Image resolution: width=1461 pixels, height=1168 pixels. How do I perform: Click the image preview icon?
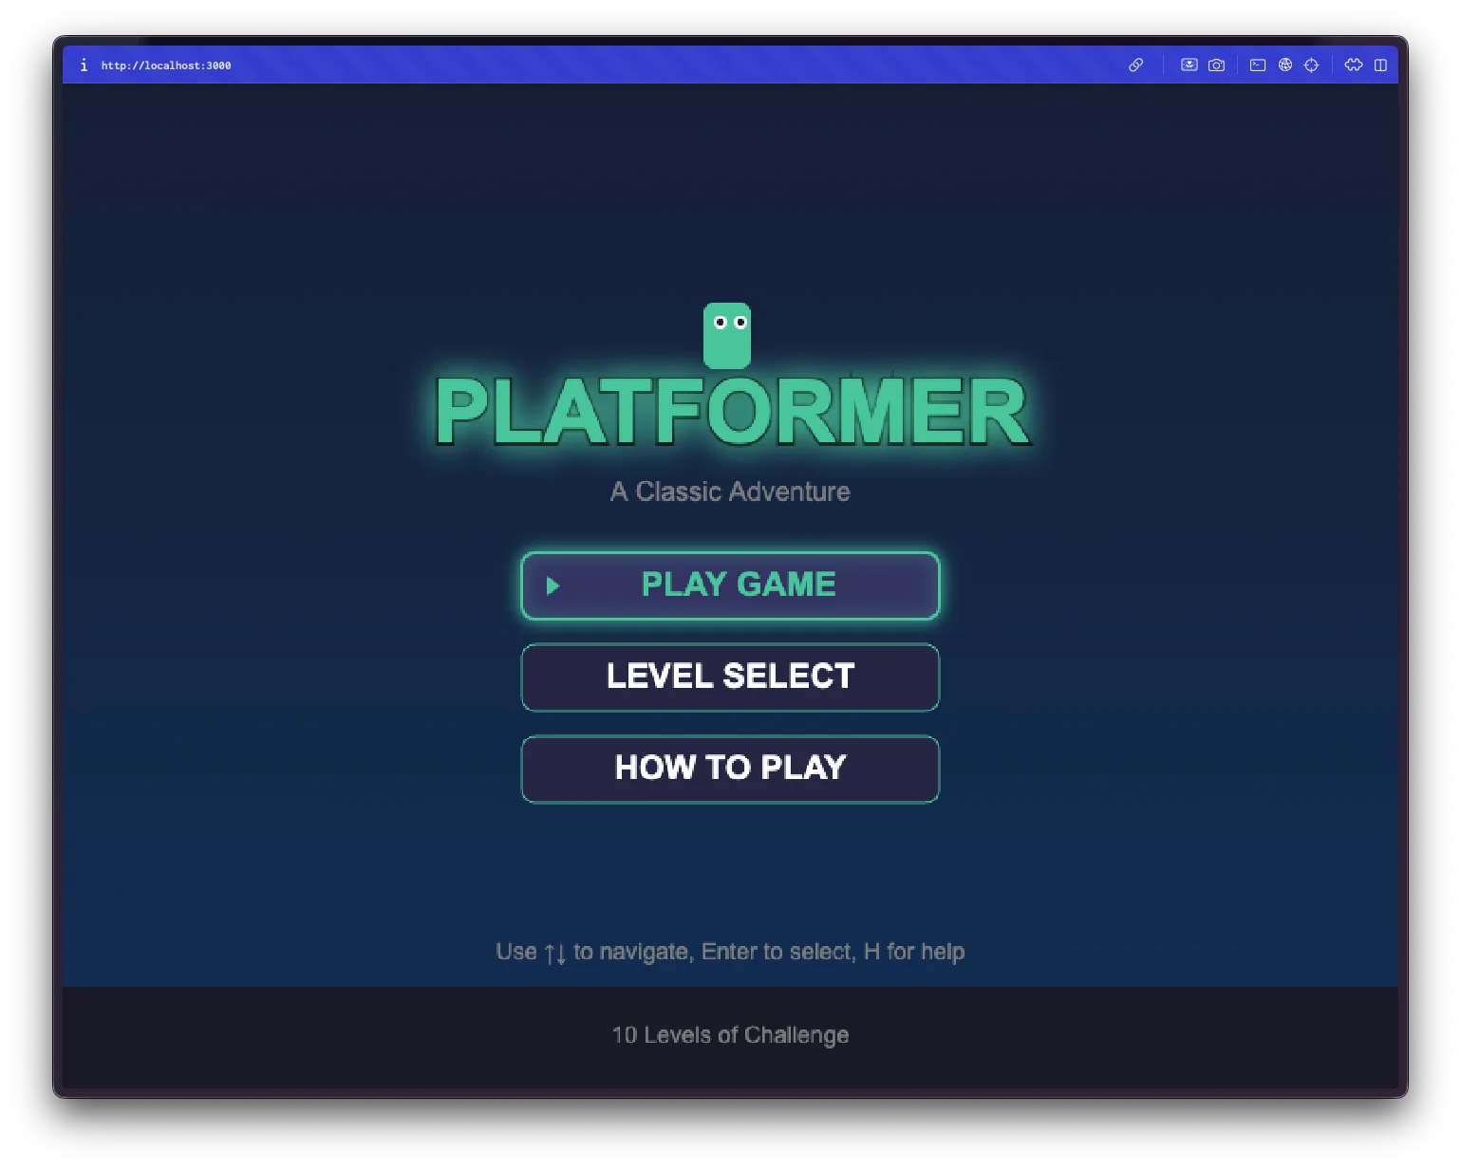(x=1189, y=65)
